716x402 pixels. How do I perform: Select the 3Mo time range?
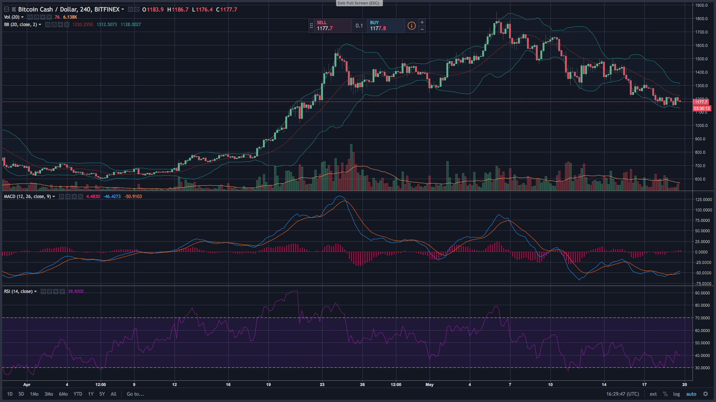pyautogui.click(x=49, y=394)
